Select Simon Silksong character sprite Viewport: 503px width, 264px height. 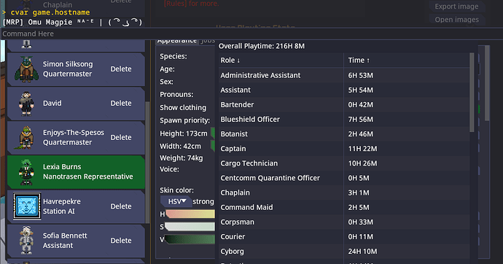click(x=26, y=69)
